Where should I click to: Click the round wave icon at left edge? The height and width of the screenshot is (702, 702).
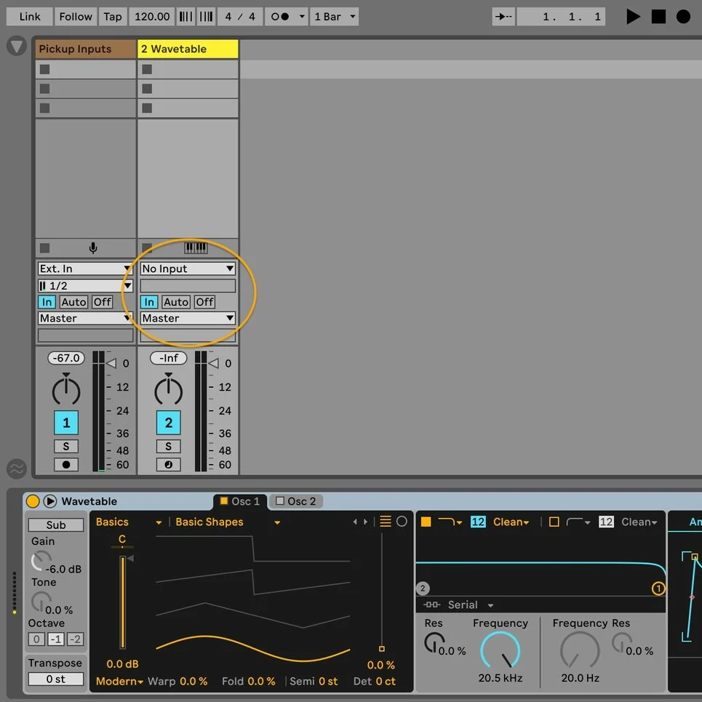[x=17, y=468]
